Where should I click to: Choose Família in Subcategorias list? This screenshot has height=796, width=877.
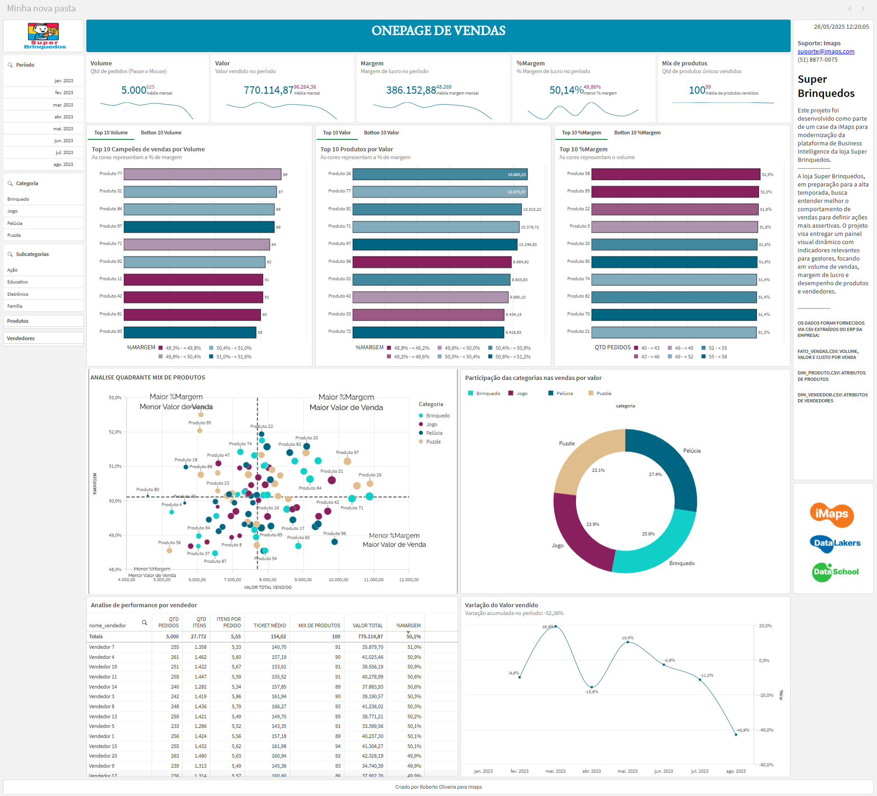click(43, 306)
